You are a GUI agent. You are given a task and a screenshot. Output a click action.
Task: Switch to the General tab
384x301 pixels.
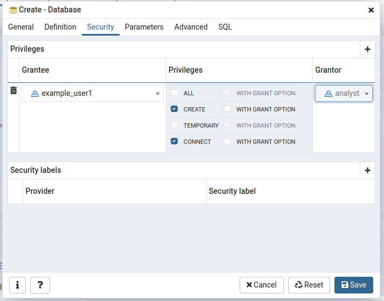click(x=21, y=27)
